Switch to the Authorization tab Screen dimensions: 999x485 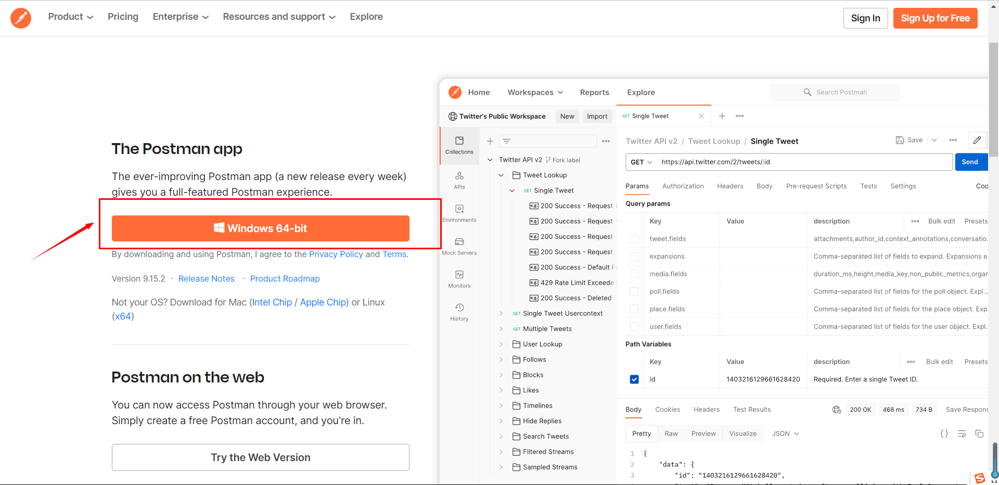683,186
